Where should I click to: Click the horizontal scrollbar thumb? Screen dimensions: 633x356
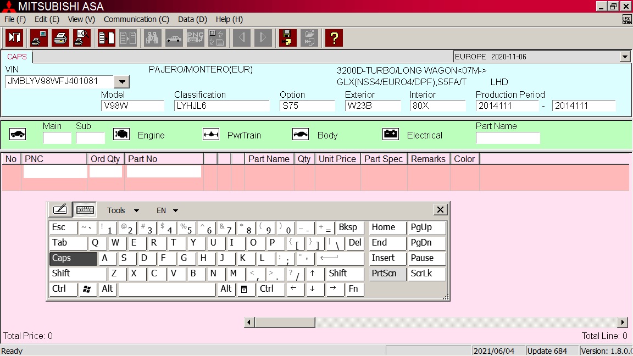click(285, 322)
